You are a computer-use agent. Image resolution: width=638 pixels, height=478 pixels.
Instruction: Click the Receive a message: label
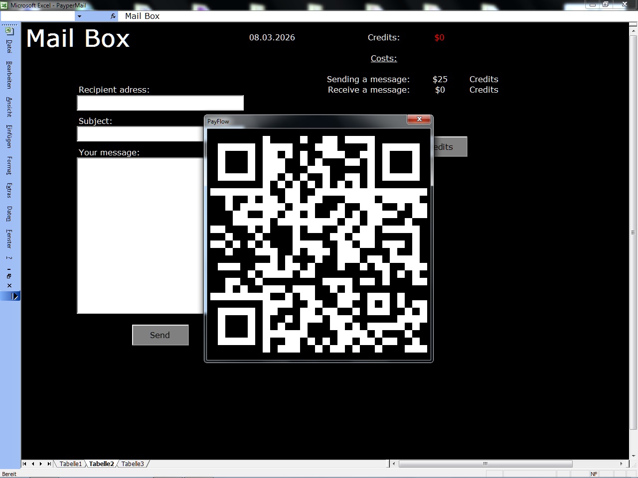click(369, 90)
